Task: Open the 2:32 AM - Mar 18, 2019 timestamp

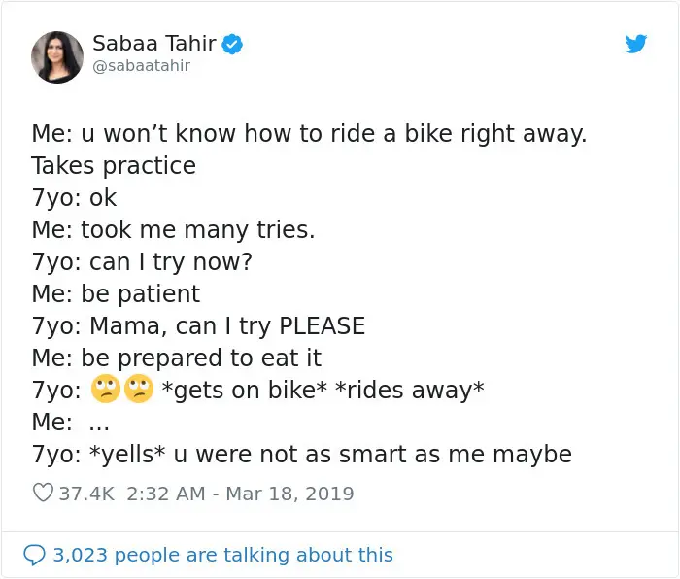Action: [240, 494]
